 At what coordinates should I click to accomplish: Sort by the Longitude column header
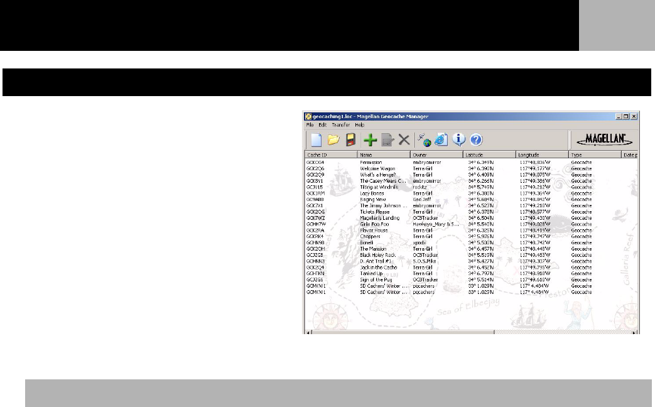point(542,155)
